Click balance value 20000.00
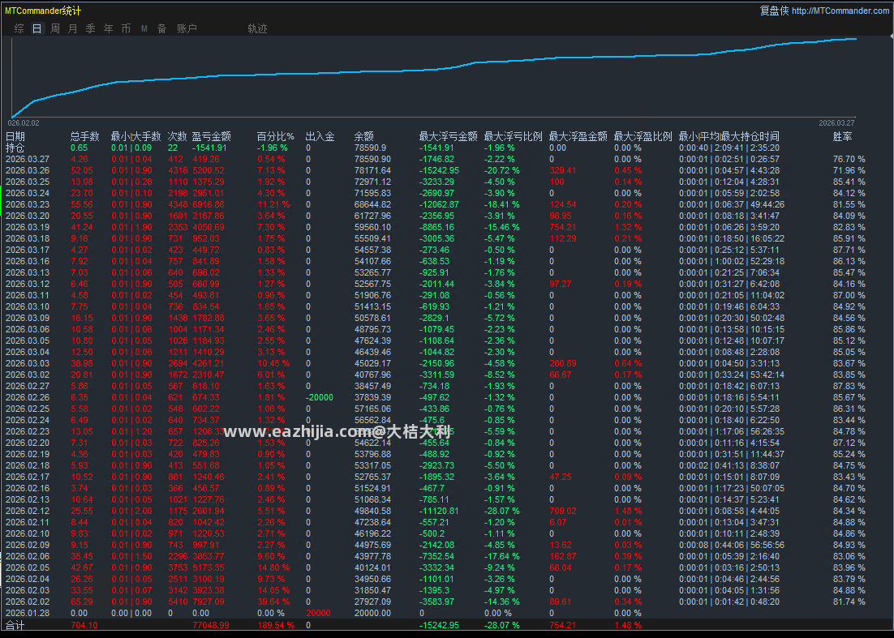Viewport: 894px width, 638px height. tap(373, 613)
